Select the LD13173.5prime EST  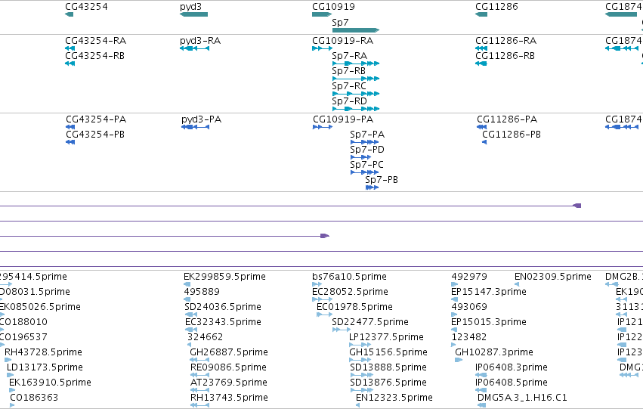pos(45,367)
